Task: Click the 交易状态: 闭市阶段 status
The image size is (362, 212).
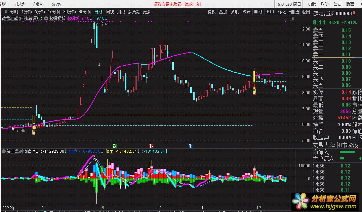Action: point(335,145)
